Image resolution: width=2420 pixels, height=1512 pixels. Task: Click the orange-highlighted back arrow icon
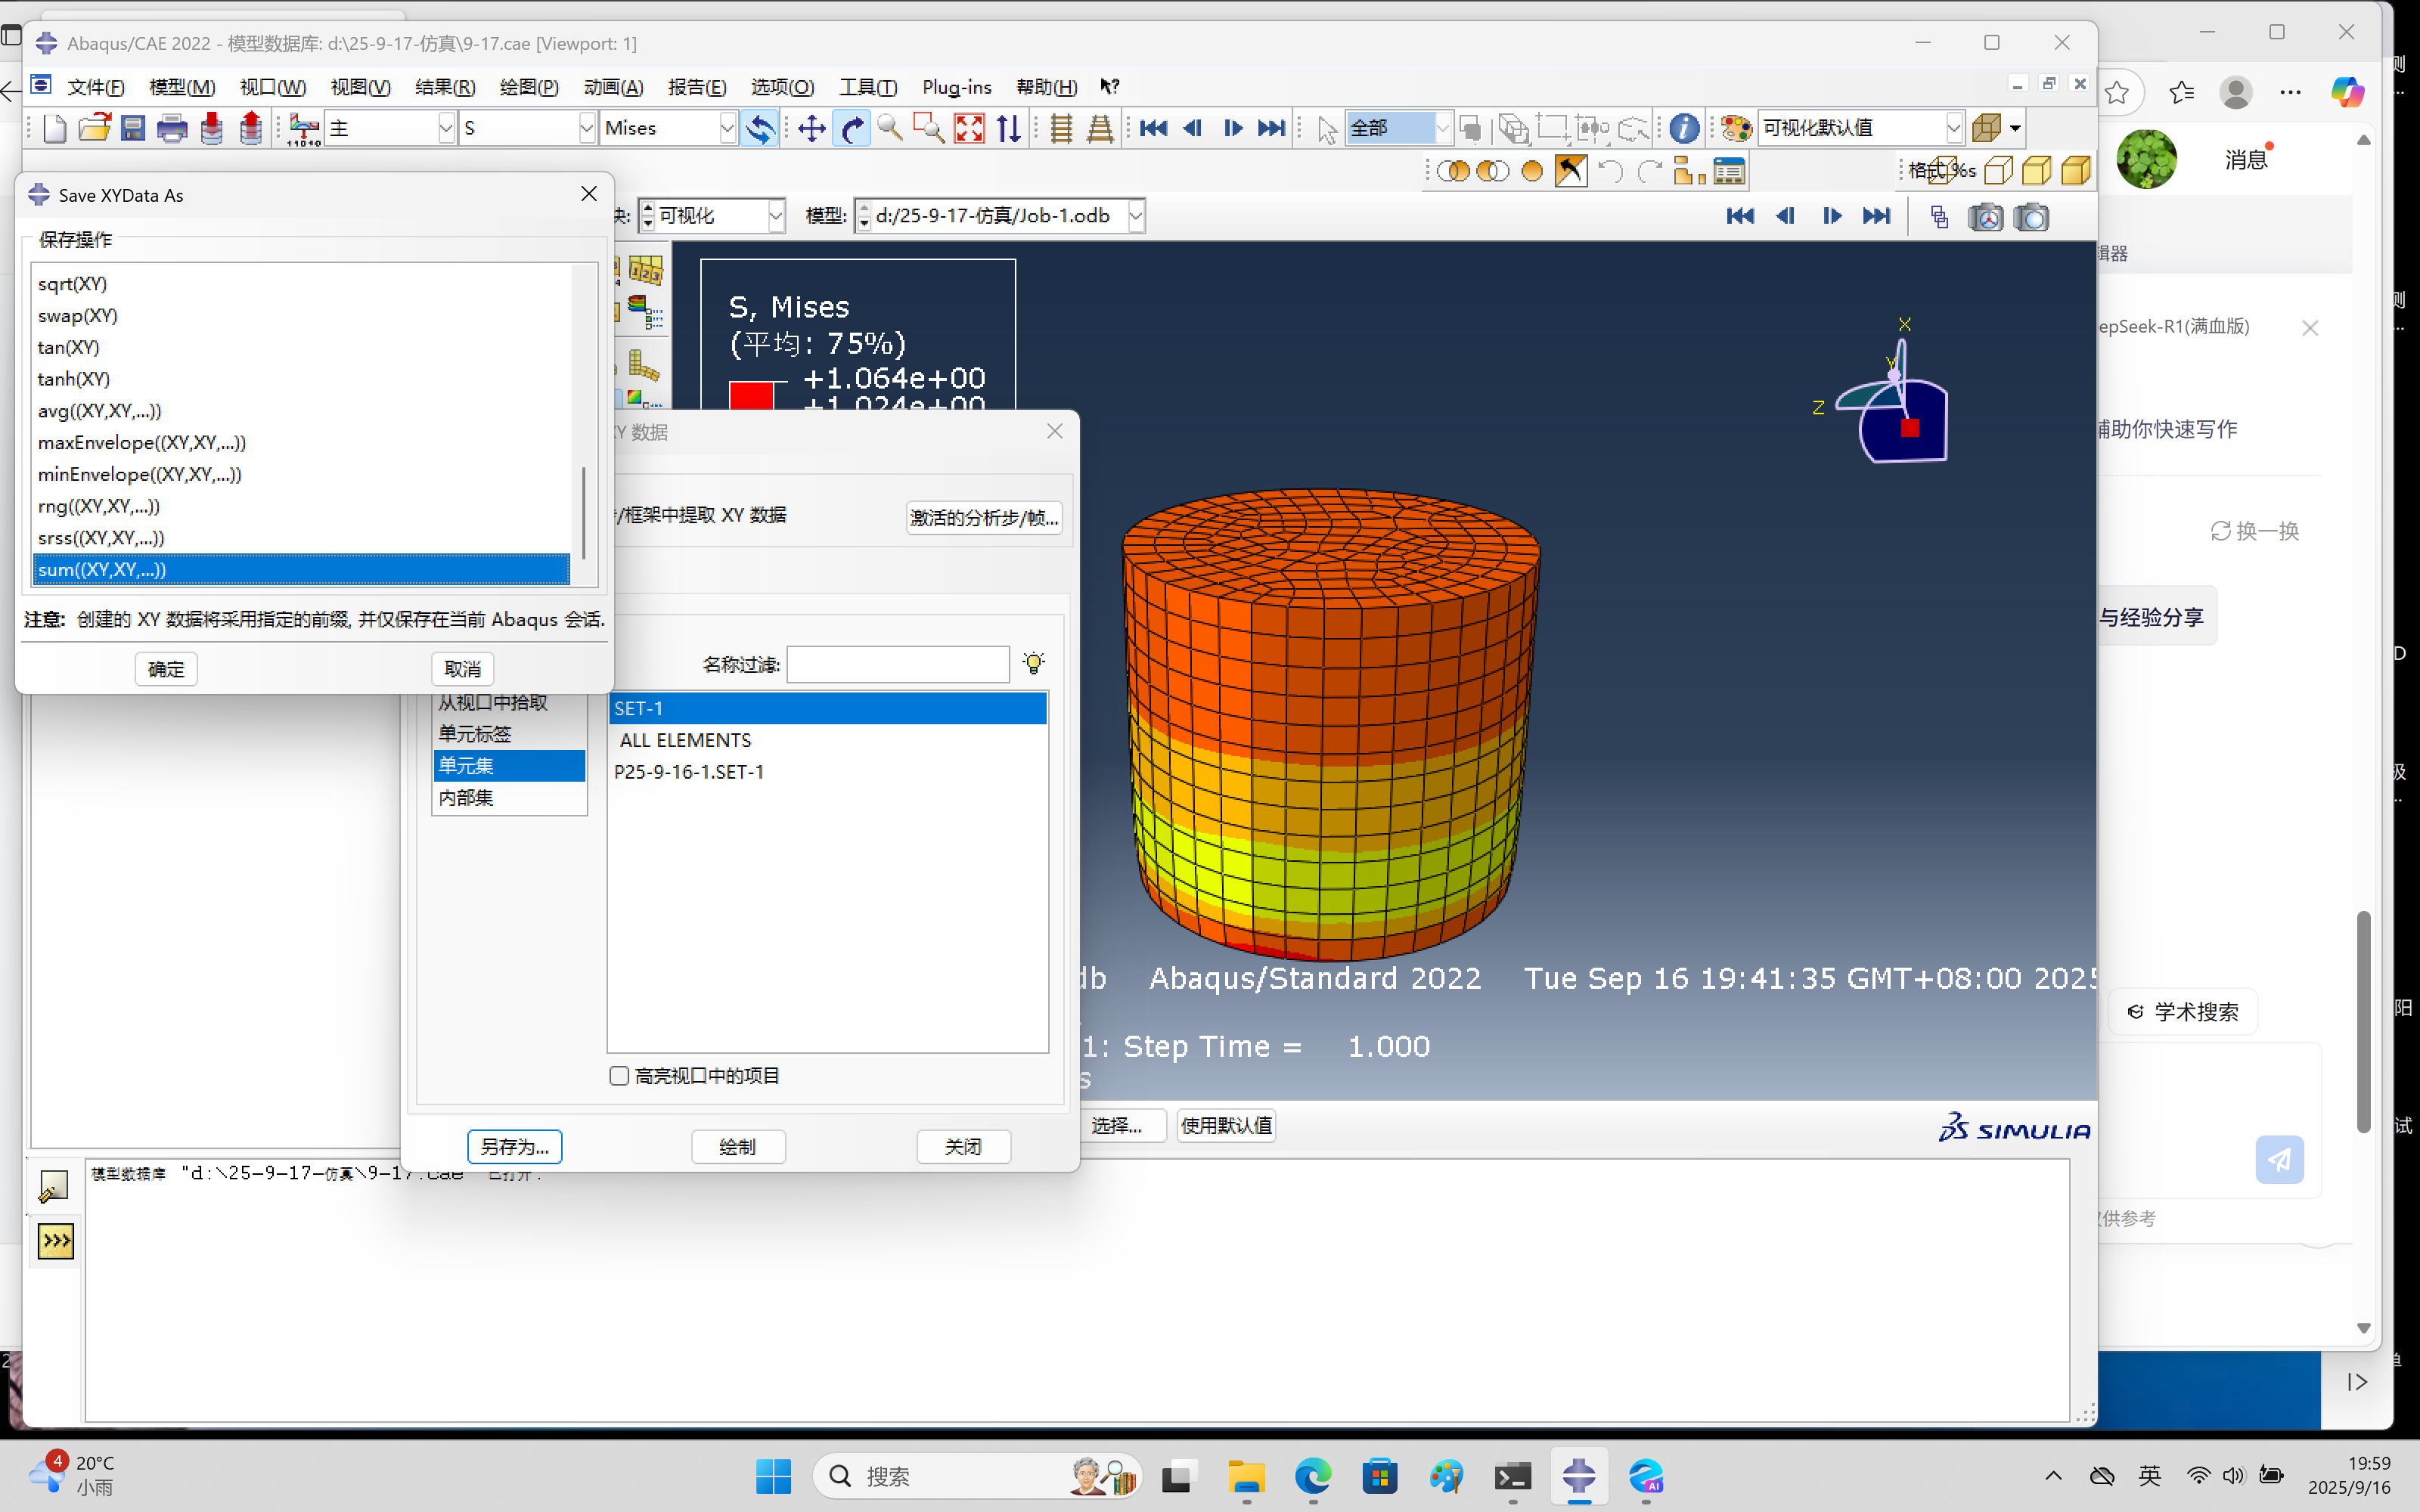pos(1570,171)
